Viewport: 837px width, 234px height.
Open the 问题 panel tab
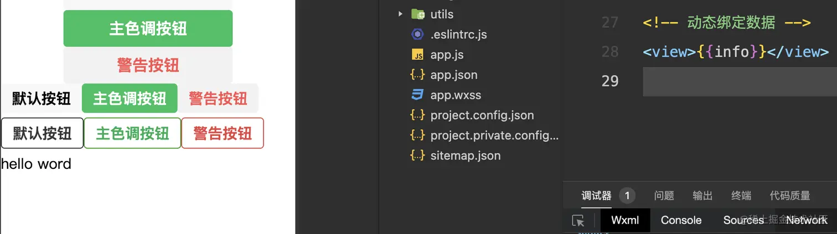click(664, 195)
